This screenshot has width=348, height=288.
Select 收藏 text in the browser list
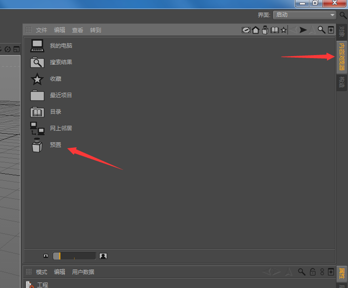56,79
